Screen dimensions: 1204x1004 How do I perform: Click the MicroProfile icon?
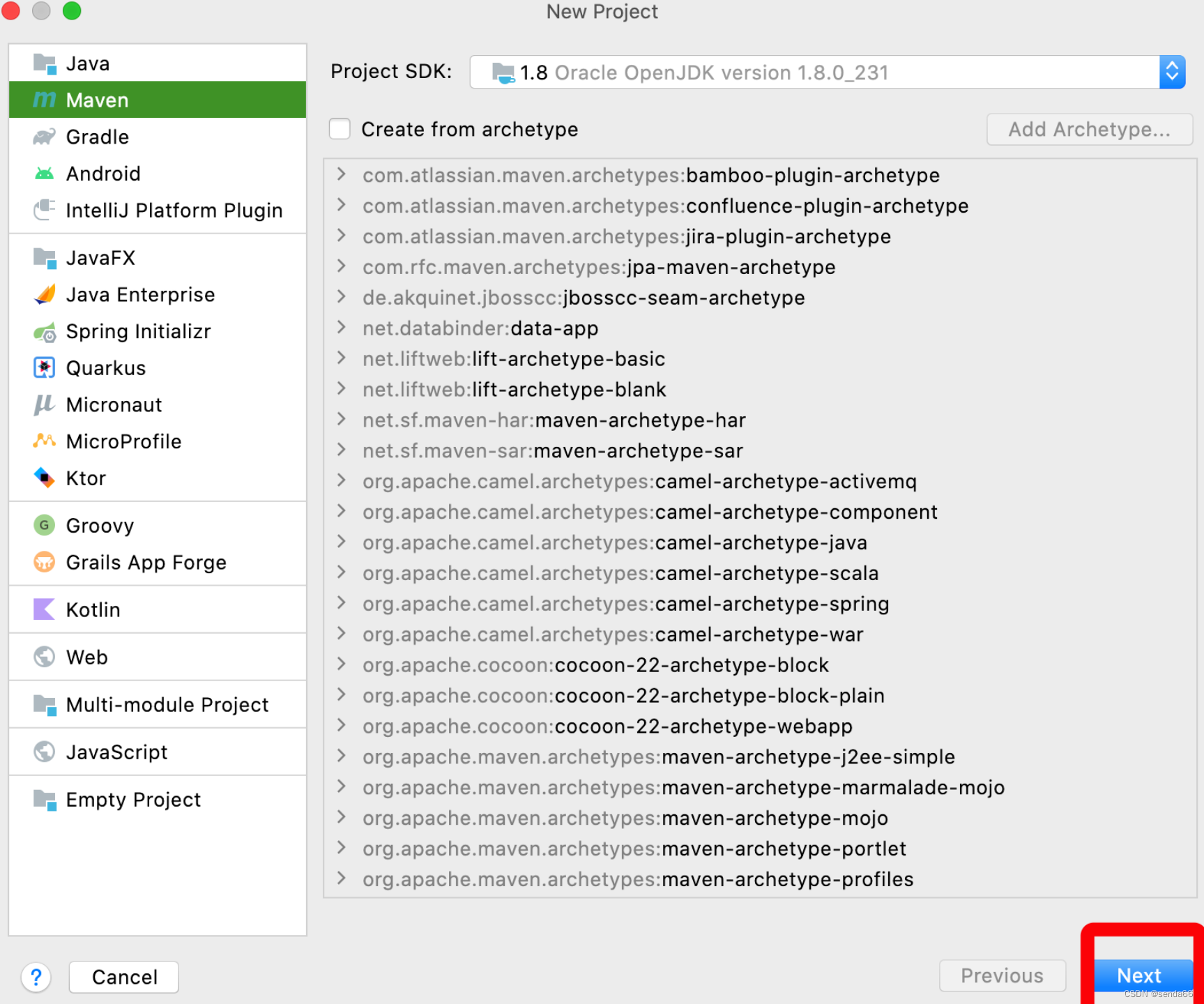[x=45, y=441]
